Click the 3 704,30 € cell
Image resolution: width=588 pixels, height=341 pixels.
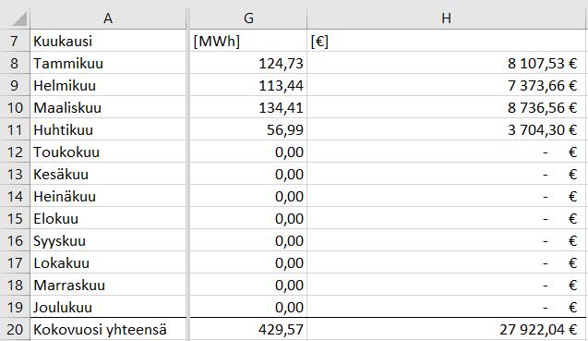446,129
